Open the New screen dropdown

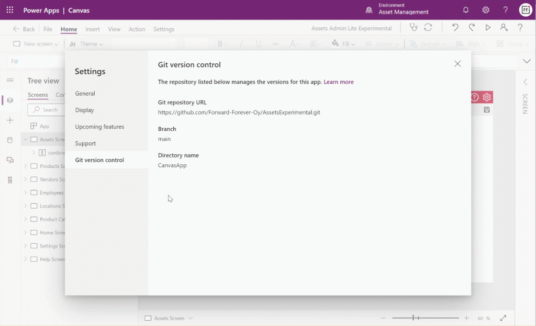[x=35, y=44]
